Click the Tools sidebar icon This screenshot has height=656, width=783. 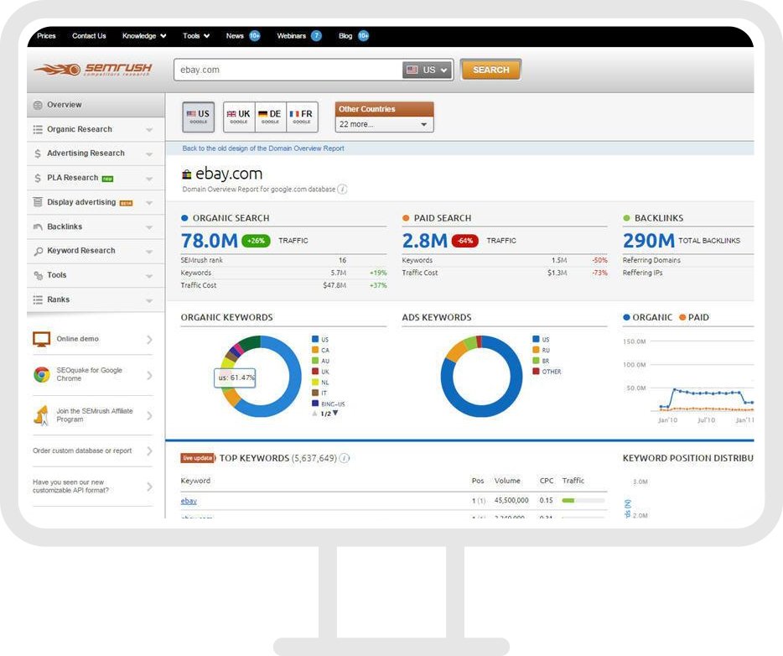point(38,275)
